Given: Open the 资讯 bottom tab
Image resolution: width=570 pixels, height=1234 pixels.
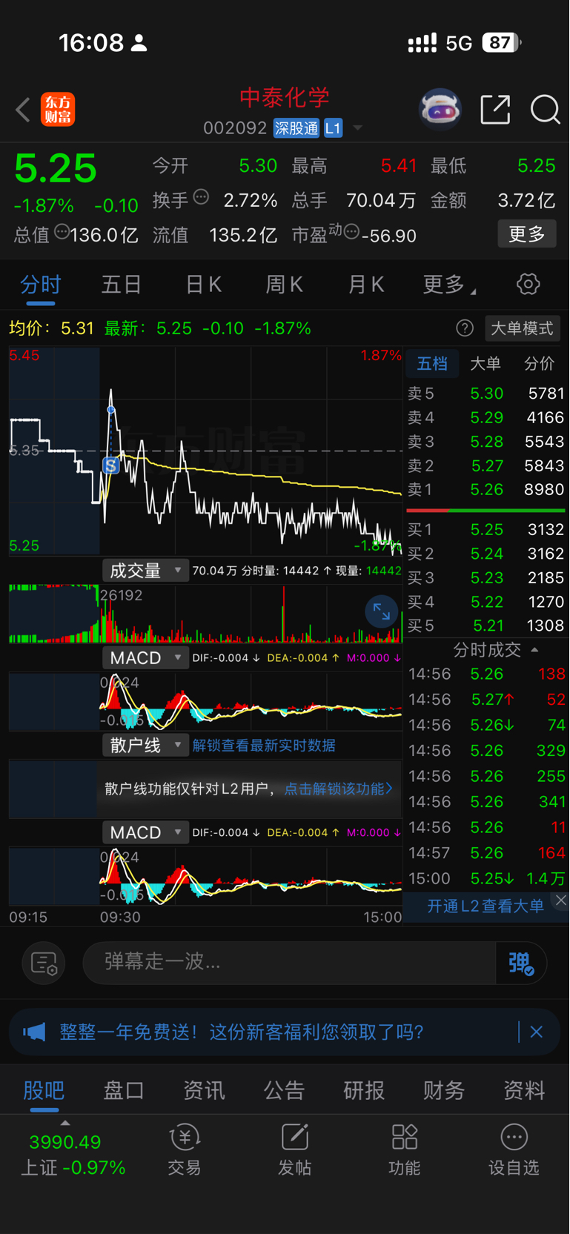Looking at the screenshot, I should [x=204, y=1090].
